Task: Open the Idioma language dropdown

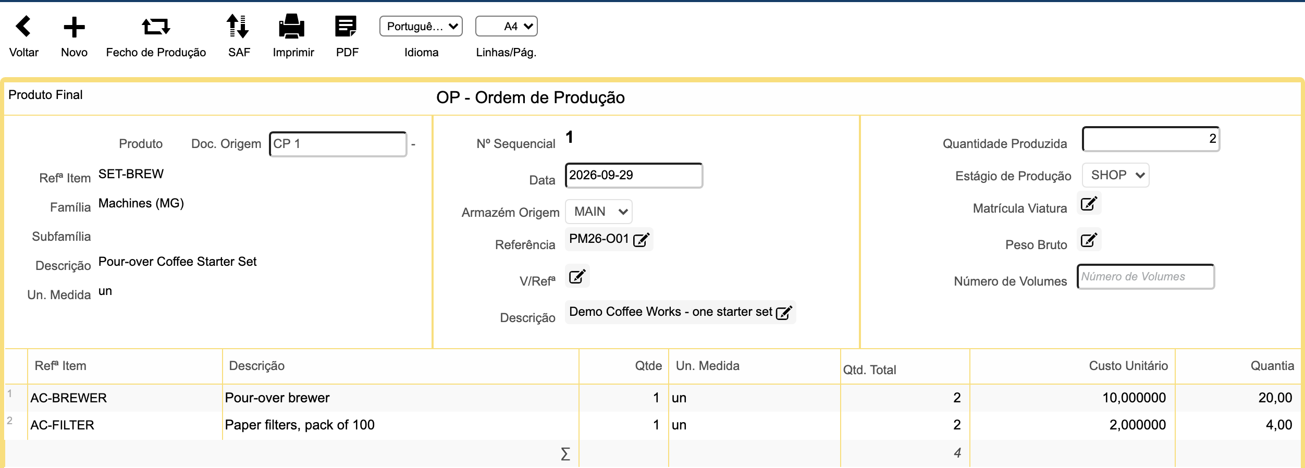Action: [421, 26]
